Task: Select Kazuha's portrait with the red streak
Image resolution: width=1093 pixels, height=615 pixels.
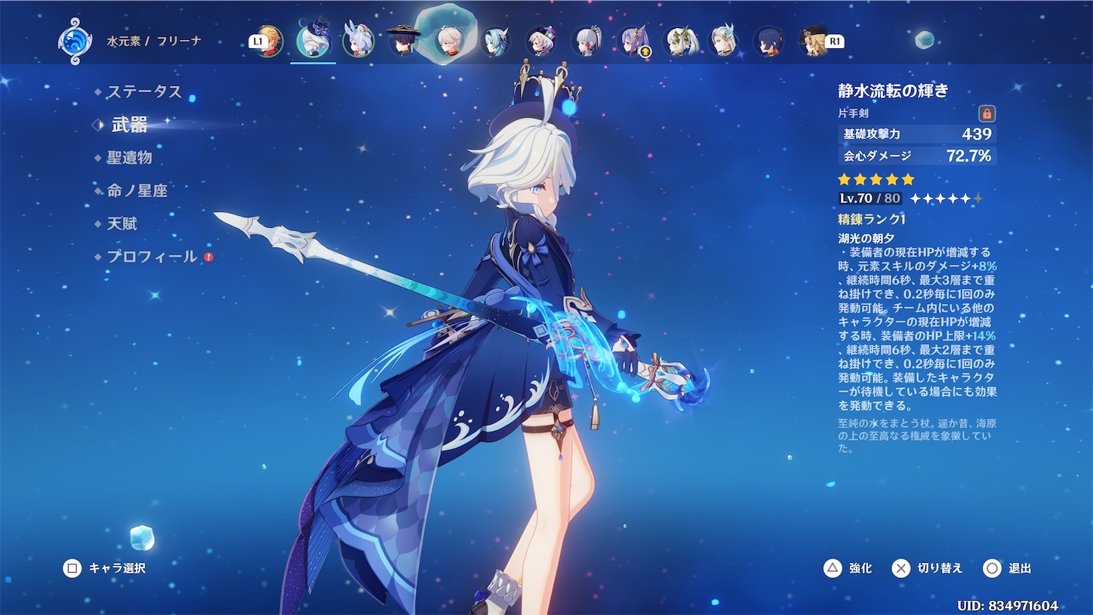Action: [451, 41]
